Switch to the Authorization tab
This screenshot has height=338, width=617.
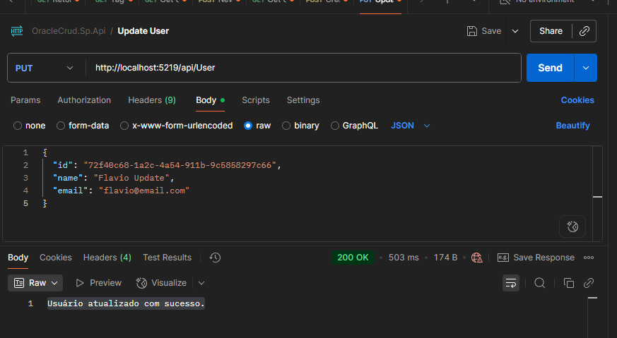[84, 100]
